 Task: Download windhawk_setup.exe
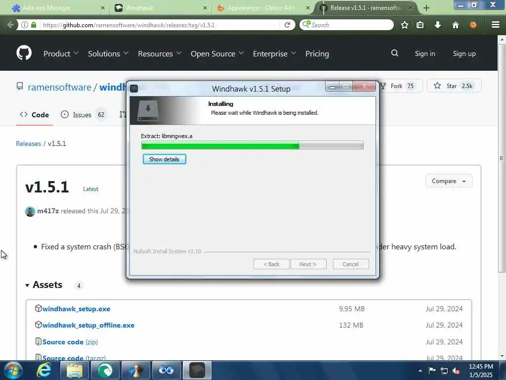(76, 309)
